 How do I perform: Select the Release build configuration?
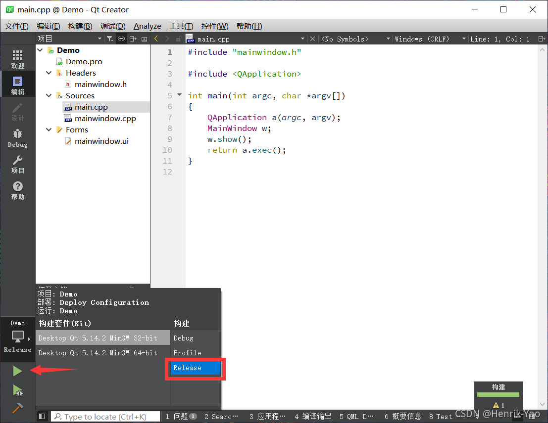click(x=196, y=368)
